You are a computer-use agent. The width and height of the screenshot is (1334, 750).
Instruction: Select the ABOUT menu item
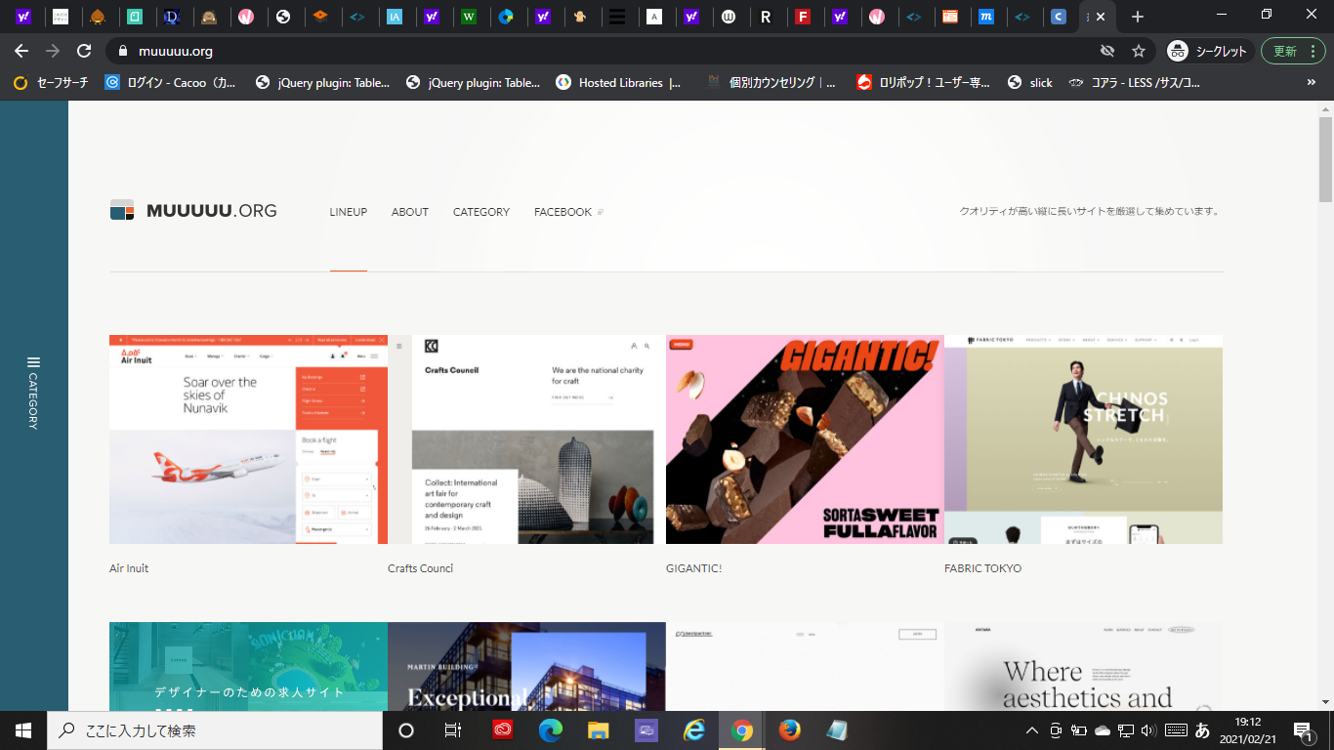[x=409, y=212]
